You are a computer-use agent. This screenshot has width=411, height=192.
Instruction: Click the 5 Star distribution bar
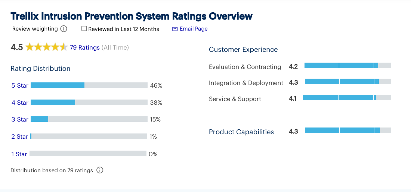tap(89, 85)
